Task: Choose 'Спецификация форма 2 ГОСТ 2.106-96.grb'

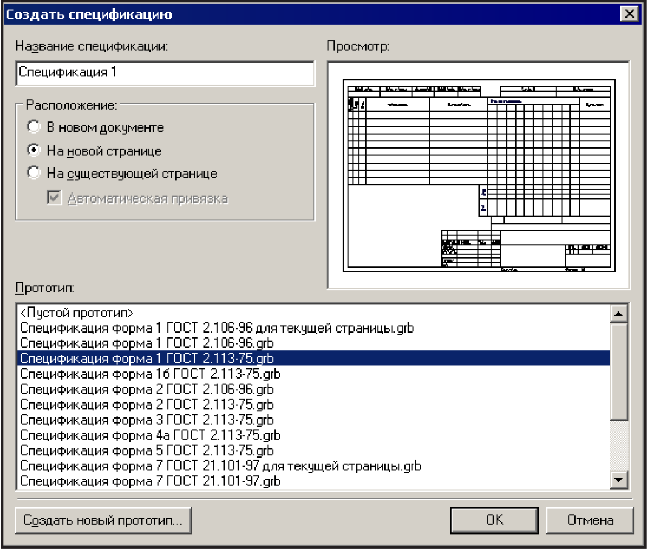Action: click(146, 389)
